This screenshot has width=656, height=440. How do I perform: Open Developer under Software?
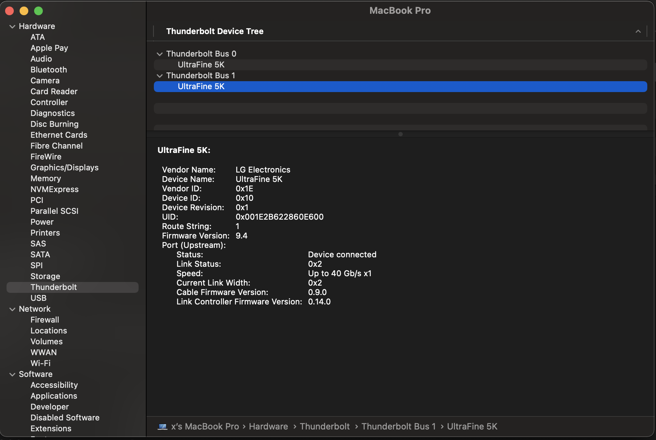[x=50, y=407]
